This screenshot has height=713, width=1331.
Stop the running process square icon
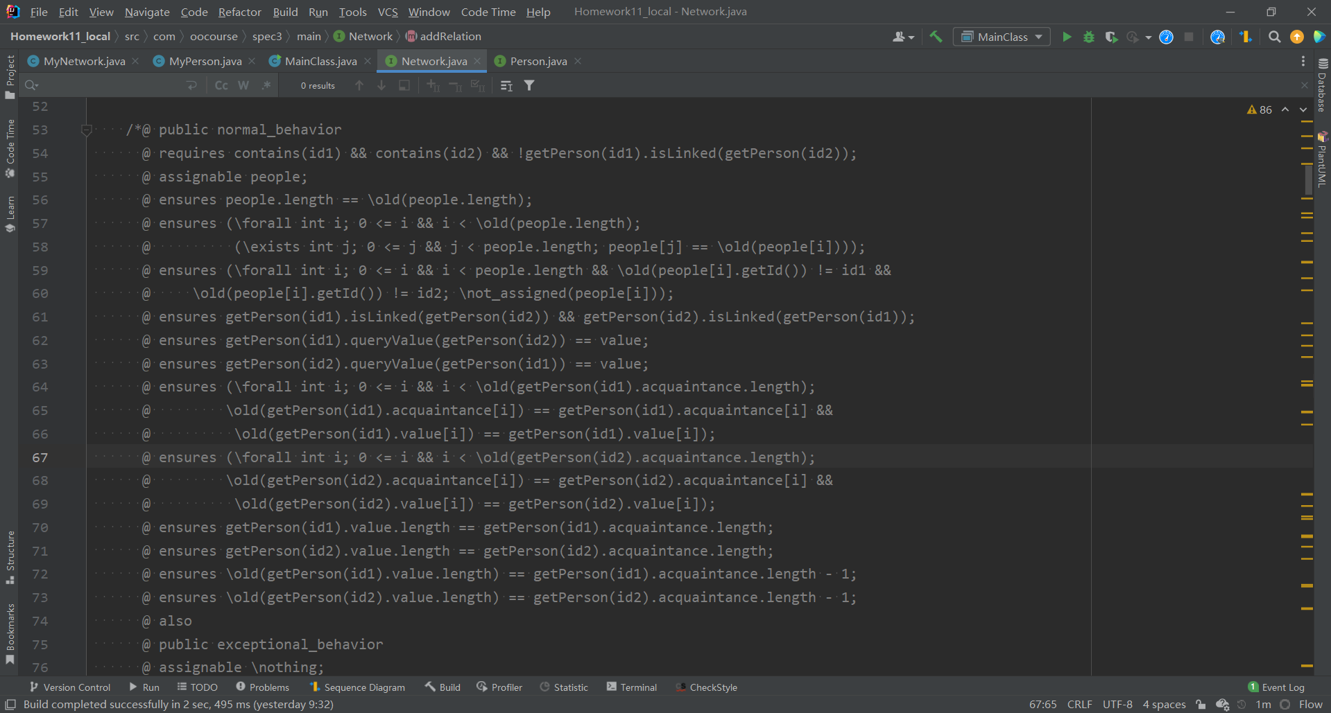pyautogui.click(x=1189, y=37)
